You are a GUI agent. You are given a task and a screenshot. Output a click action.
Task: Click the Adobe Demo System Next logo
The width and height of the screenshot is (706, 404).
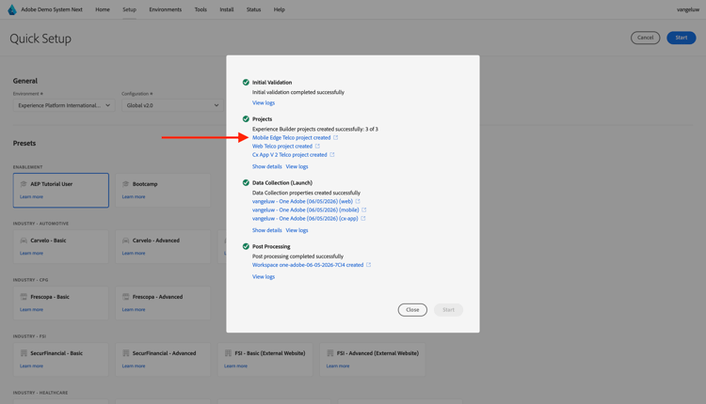point(12,9)
